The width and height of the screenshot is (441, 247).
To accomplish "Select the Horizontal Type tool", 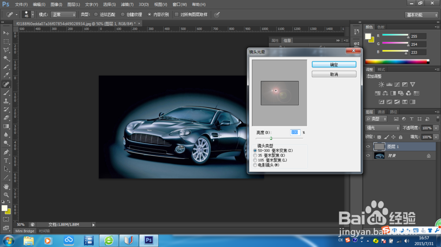I will tap(6, 161).
